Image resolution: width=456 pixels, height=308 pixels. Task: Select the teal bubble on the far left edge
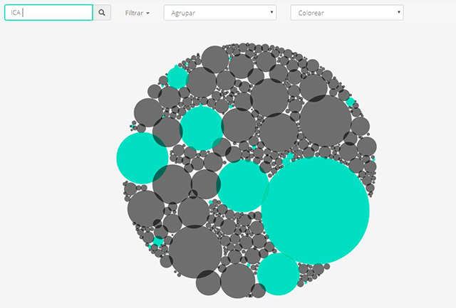tap(142, 158)
